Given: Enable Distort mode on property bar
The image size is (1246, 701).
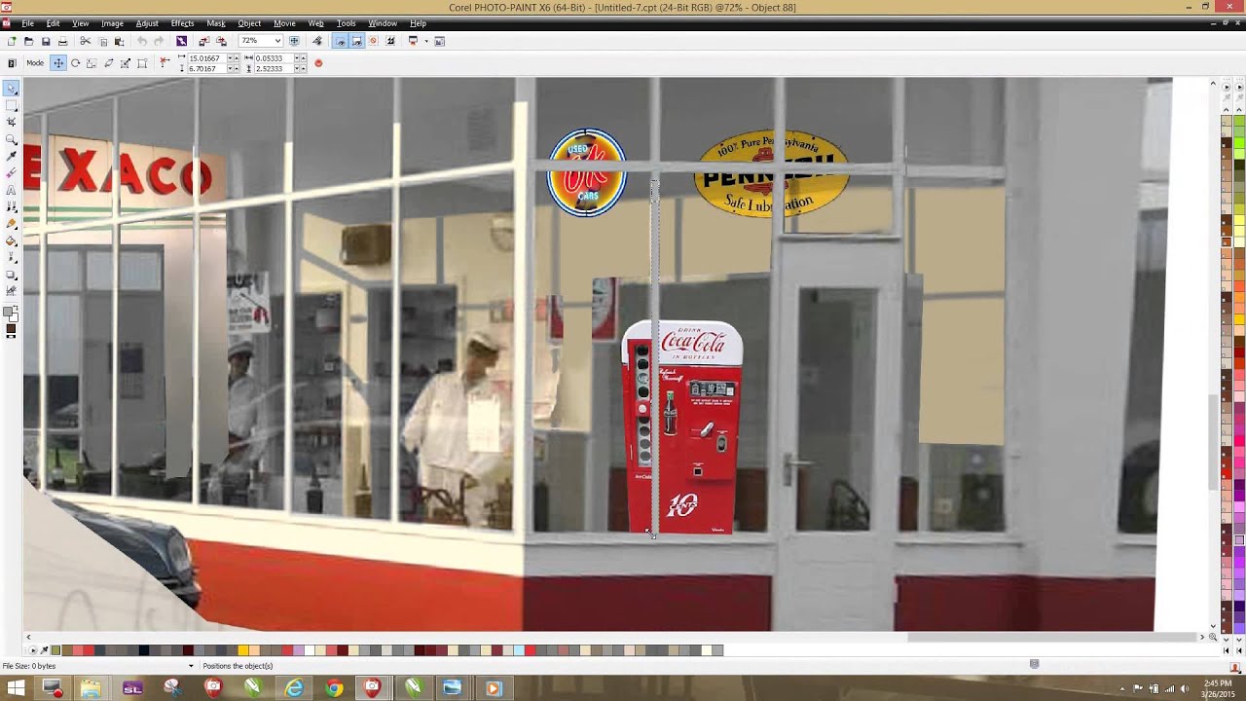Looking at the screenshot, I should click(x=125, y=63).
